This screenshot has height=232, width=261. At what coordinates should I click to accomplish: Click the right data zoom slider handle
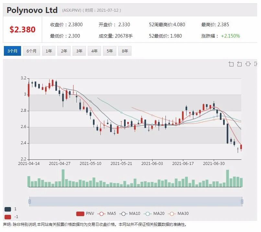click(242, 202)
